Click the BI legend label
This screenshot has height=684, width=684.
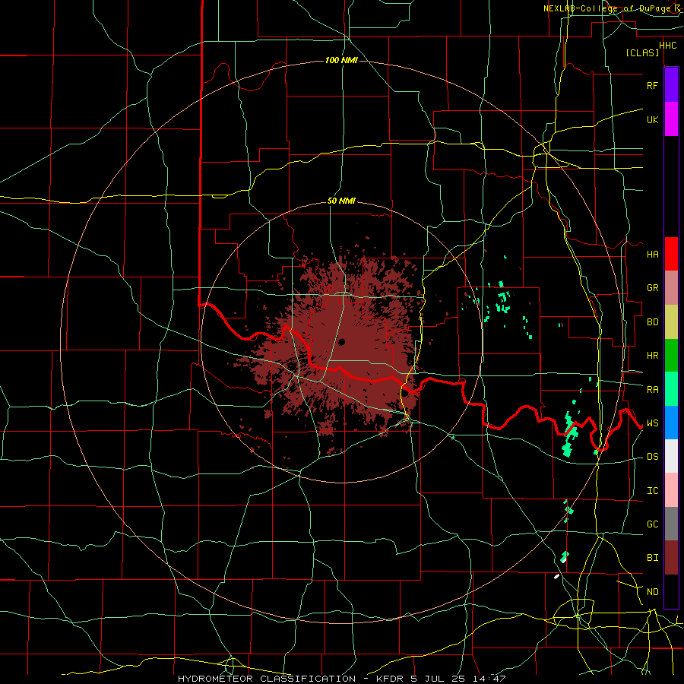click(x=652, y=558)
